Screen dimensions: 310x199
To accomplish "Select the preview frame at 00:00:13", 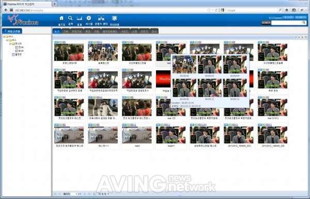I will pyautogui.click(x=235, y=88).
